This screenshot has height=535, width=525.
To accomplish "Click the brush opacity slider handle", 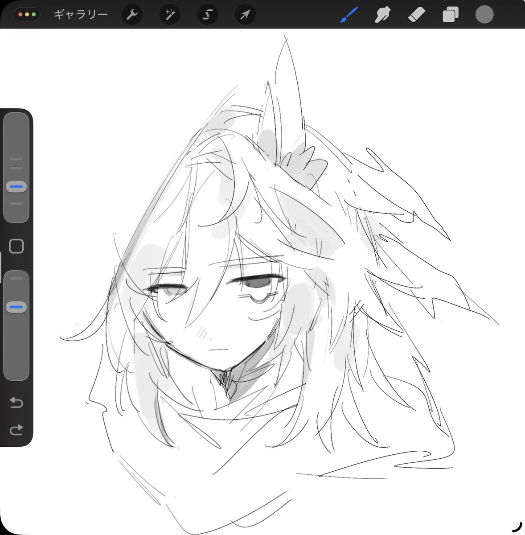I will click(16, 307).
